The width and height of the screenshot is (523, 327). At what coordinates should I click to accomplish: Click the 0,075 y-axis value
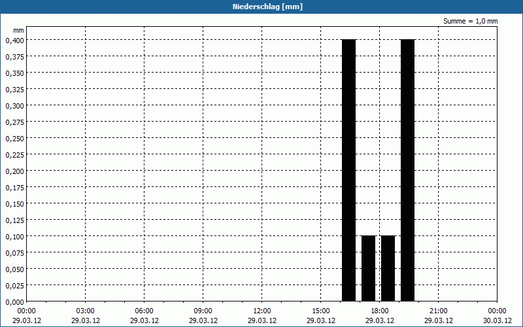pos(14,253)
